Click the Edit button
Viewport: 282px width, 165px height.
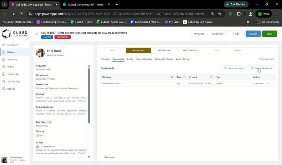pos(236,34)
